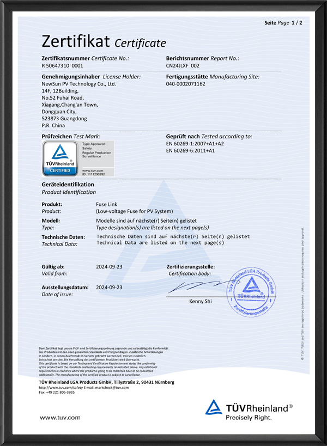Click the blue TÜV triangle logo at bottom

(214, 407)
